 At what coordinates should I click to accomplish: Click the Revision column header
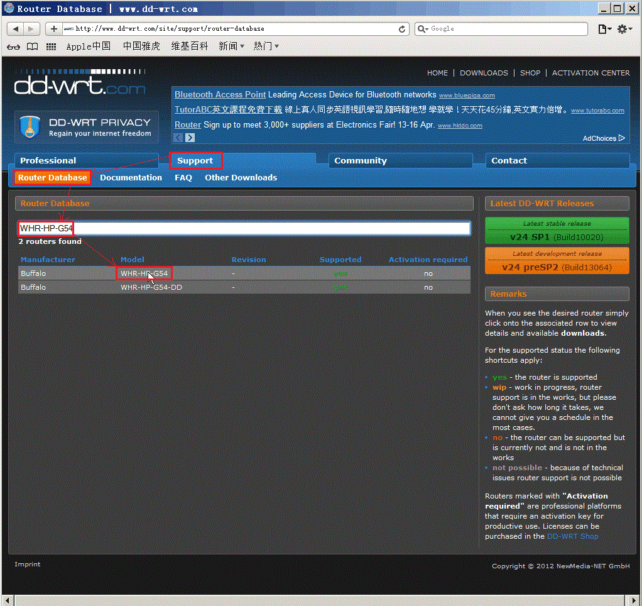coord(249,260)
